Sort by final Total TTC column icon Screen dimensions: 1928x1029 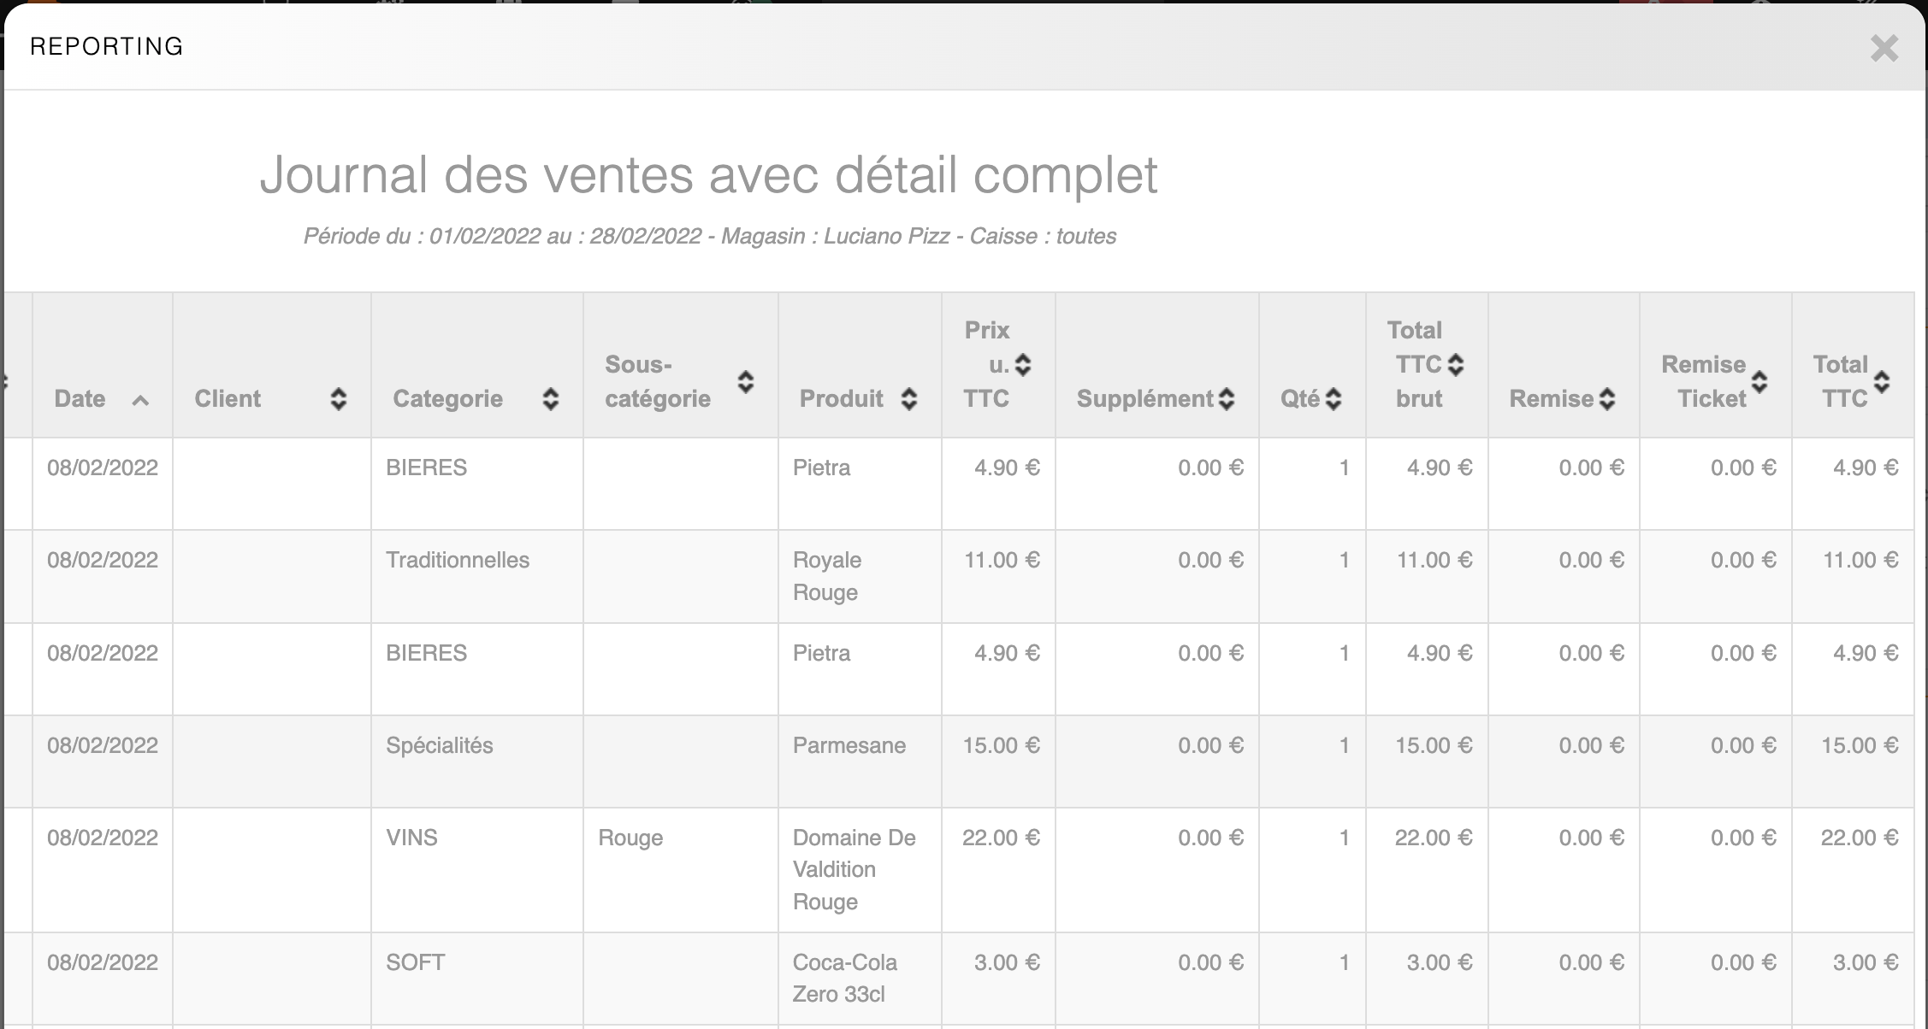tap(1882, 382)
